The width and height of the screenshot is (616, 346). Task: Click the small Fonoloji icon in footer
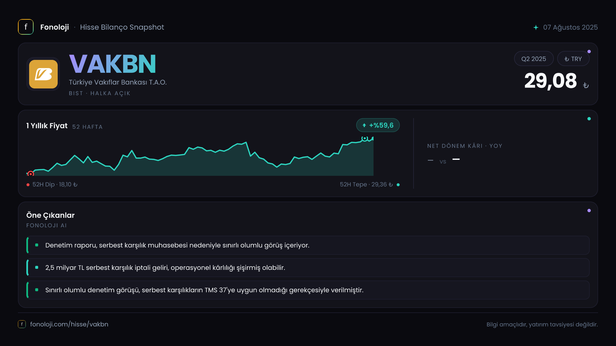(x=22, y=324)
